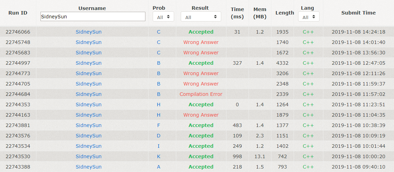Open problem D for run 22743576

159,136
